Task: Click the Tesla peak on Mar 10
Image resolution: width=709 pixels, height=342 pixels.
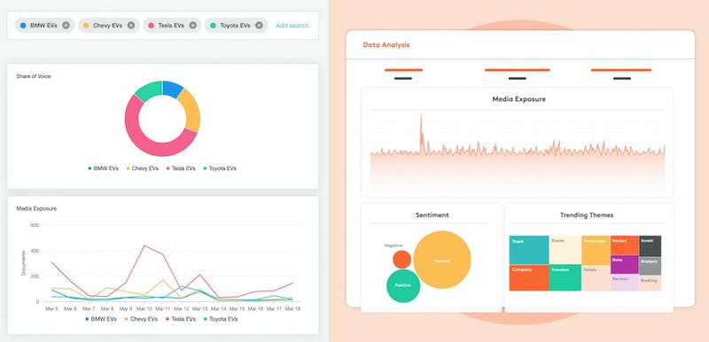Action: pos(144,245)
